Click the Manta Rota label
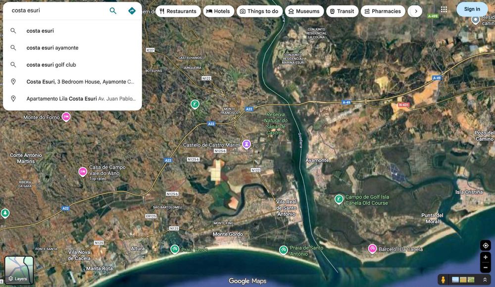The height and width of the screenshot is (287, 495). pos(99,268)
